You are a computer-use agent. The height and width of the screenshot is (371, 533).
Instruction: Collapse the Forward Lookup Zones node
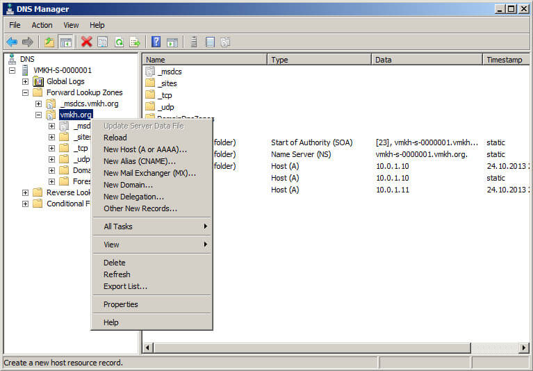point(25,93)
